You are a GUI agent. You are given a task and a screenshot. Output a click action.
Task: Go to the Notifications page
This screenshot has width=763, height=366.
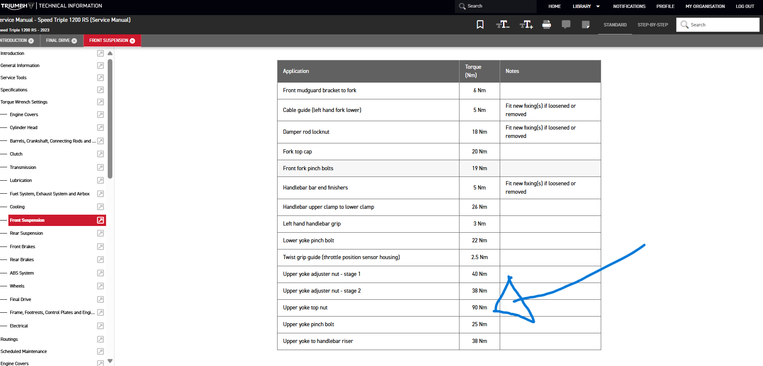click(x=629, y=6)
